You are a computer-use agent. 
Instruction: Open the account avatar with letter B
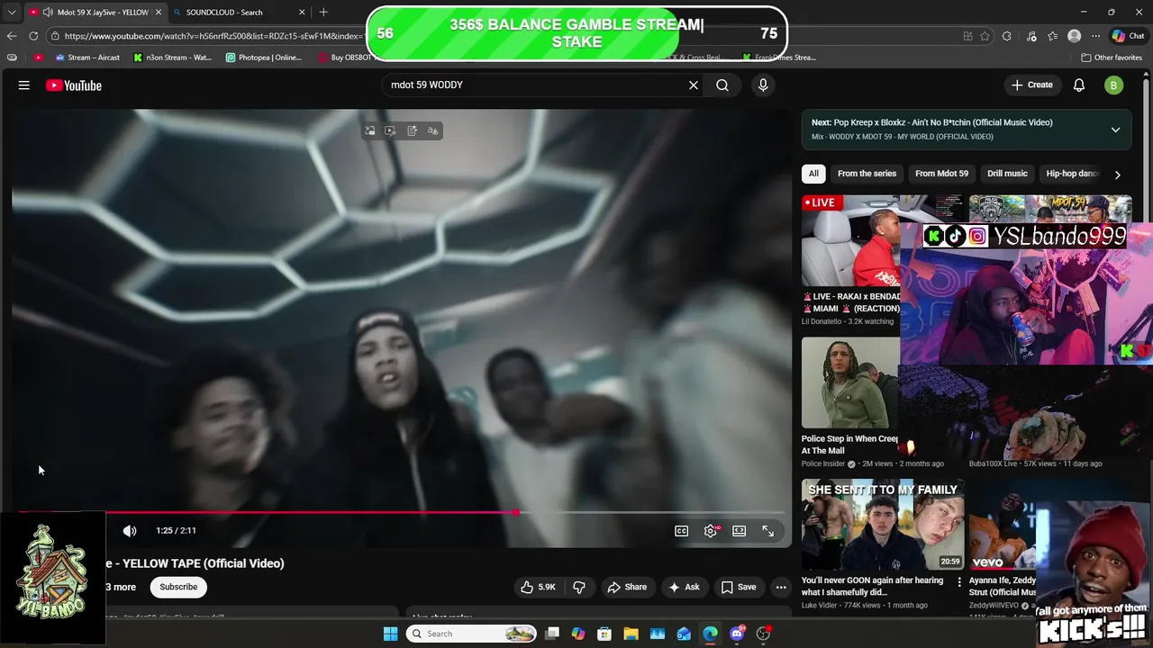point(1114,85)
